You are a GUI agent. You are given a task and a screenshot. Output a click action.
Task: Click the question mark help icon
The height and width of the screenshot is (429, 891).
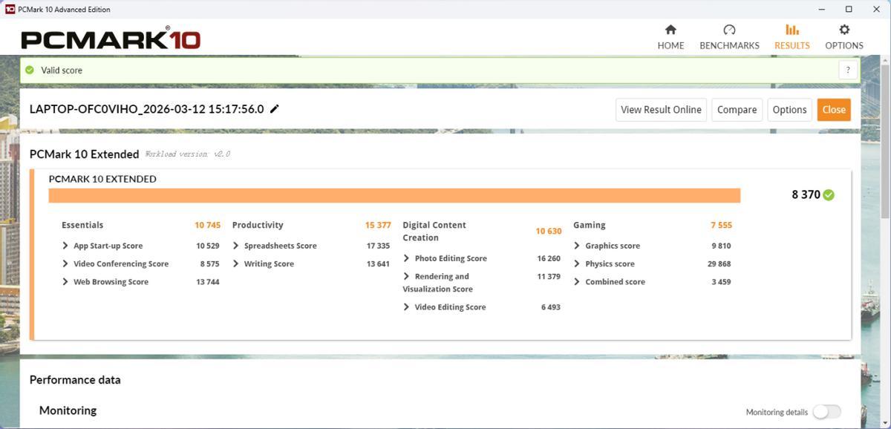point(848,71)
